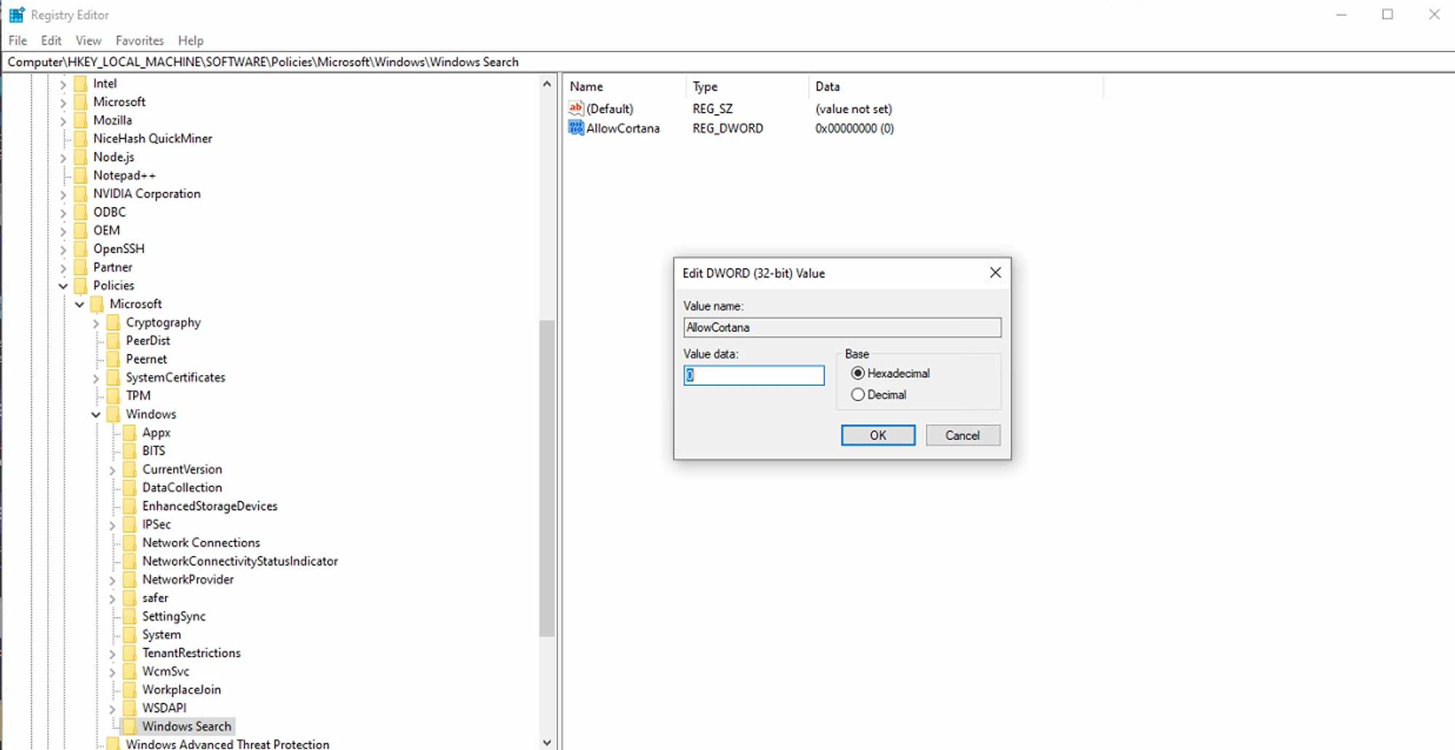Image resolution: width=1455 pixels, height=750 pixels.
Task: Collapse the Windows key under Microsoft
Action: pyautogui.click(x=96, y=415)
